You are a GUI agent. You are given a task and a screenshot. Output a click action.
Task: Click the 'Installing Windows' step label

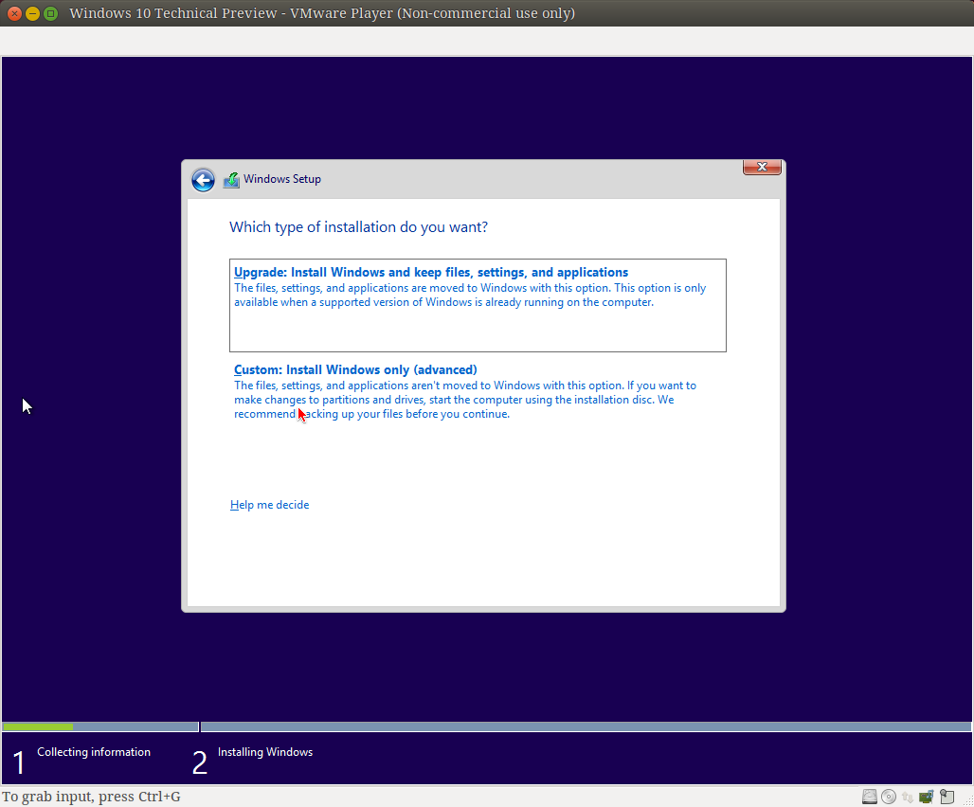pyautogui.click(x=265, y=752)
